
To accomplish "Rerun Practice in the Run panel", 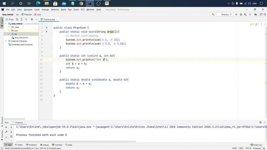I will 6,127.
